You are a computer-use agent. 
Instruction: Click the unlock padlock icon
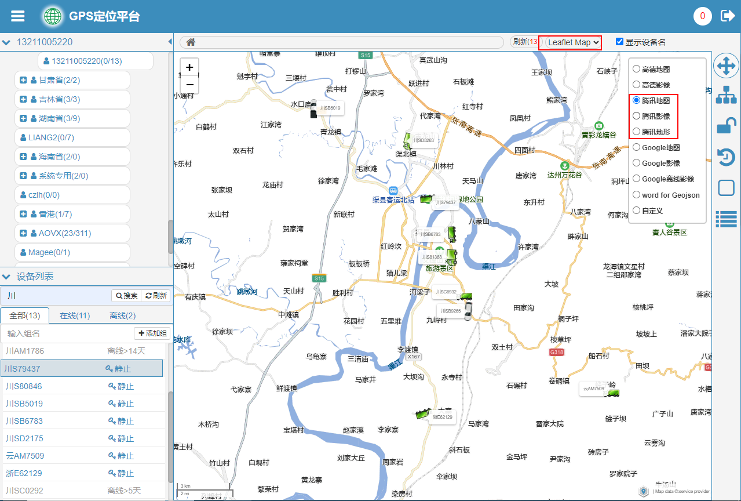pyautogui.click(x=726, y=126)
